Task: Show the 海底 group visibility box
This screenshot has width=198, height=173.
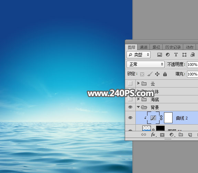Action: pyautogui.click(x=130, y=99)
